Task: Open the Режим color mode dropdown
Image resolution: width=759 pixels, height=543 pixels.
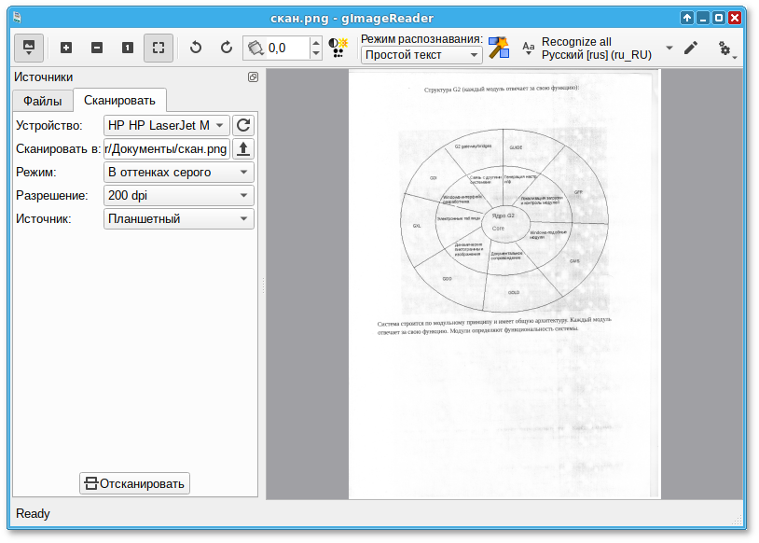Action: click(179, 172)
